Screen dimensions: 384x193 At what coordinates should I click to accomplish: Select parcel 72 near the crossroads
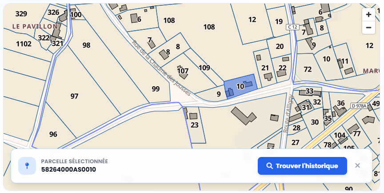point(308,69)
